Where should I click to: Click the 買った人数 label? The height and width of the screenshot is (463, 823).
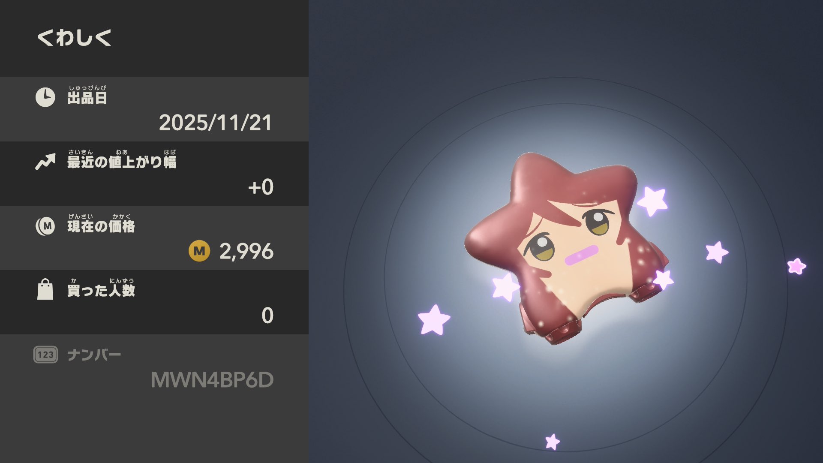(x=101, y=288)
